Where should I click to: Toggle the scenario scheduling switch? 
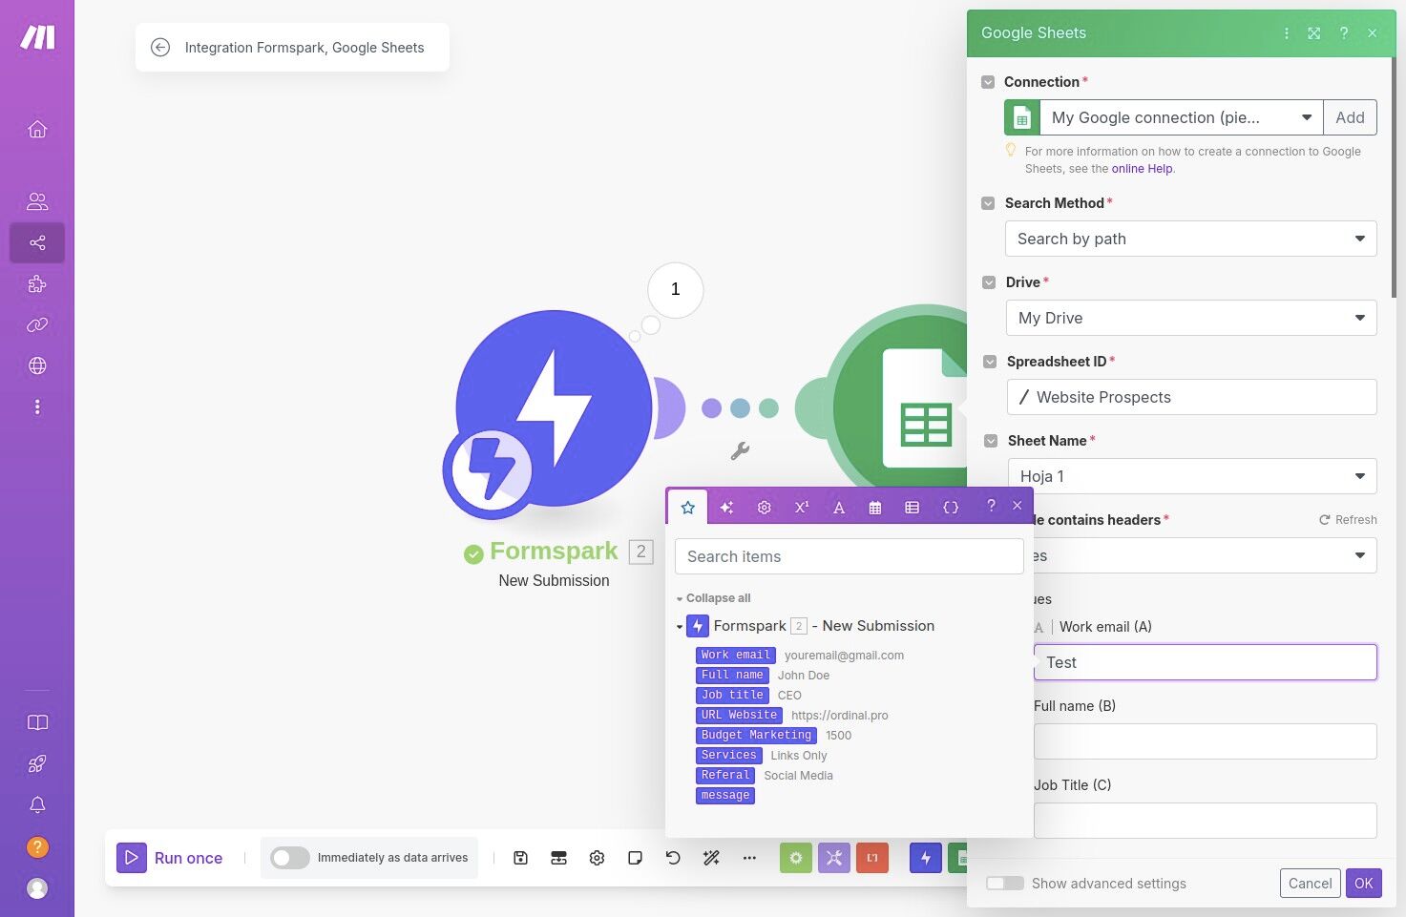290,858
